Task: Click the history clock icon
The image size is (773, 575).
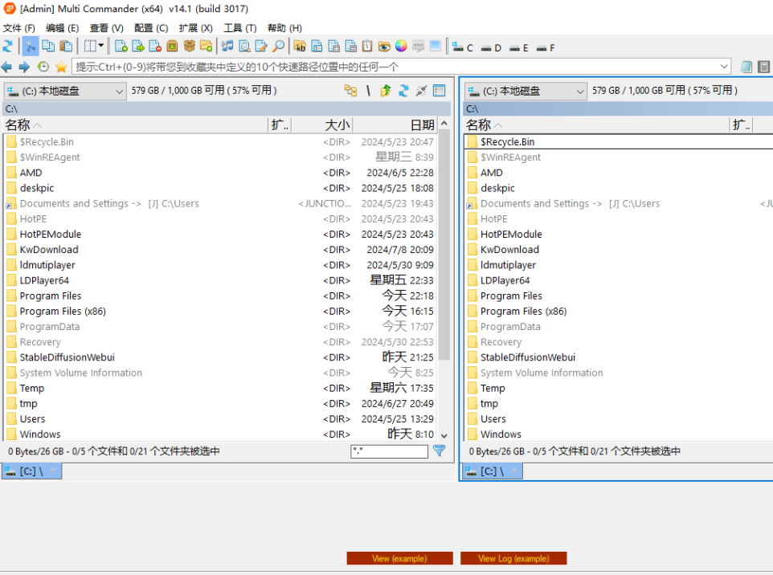Action: point(43,67)
